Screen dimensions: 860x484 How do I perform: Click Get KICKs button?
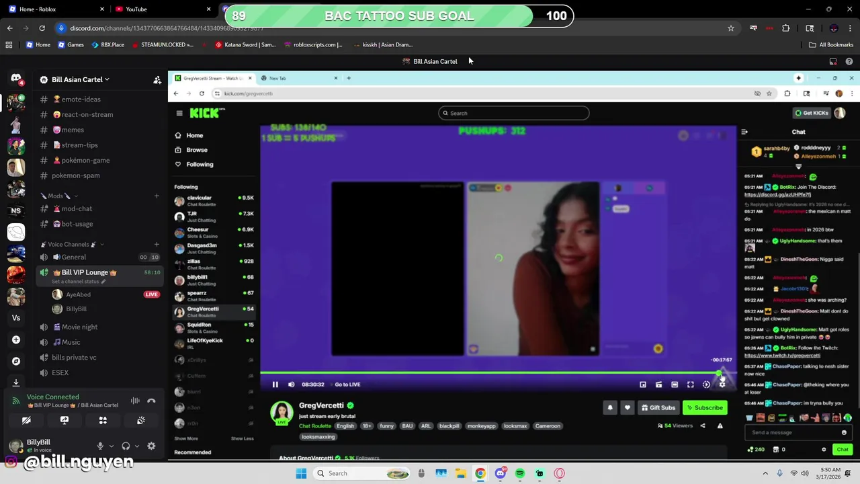(812, 113)
